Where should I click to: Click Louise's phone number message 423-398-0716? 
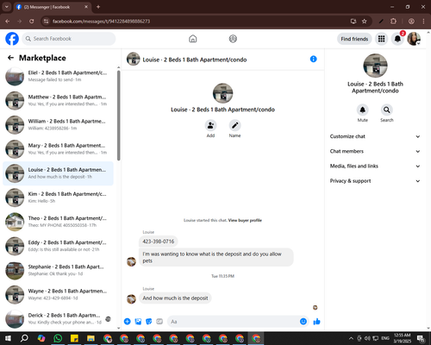159,241
